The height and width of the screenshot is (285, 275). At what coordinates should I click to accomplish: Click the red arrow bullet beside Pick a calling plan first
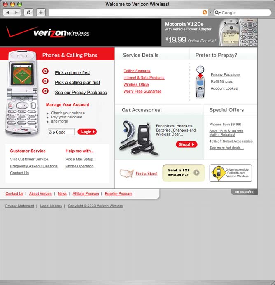click(x=45, y=81)
